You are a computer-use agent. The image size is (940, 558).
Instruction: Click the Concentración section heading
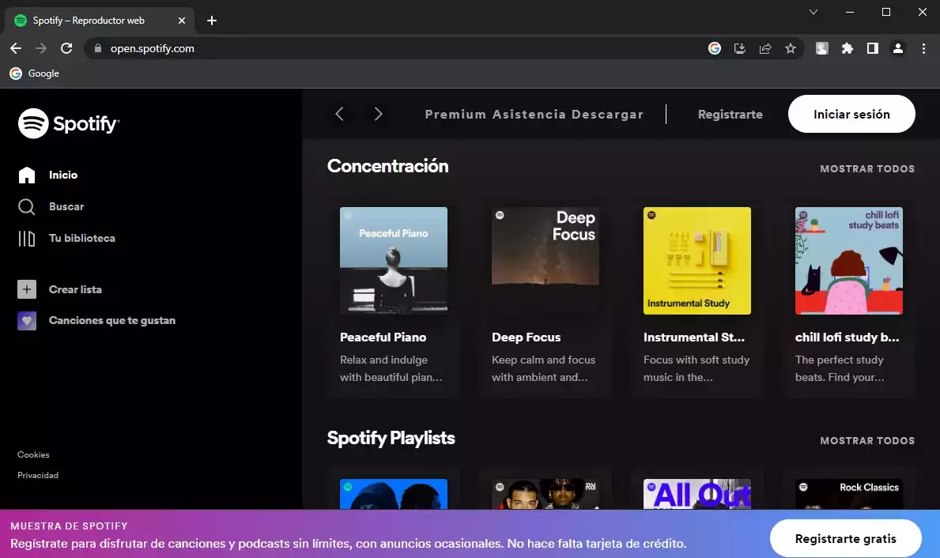tap(388, 166)
